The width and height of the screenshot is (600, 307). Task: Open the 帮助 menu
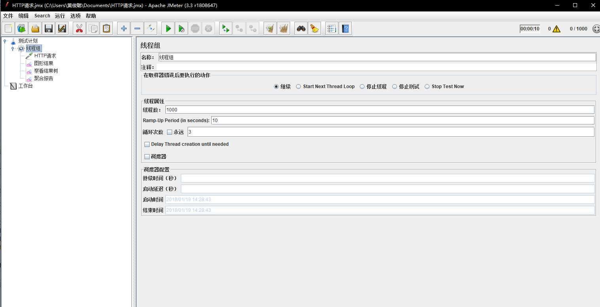(x=91, y=16)
